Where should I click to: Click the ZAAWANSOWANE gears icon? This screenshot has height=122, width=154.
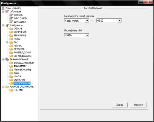click(7, 59)
